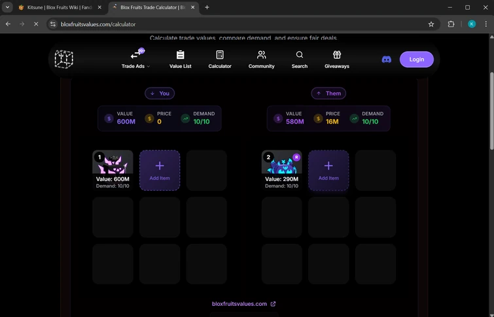The image size is (494, 317).
Task: Open the Giveaways gift icon
Action: pos(337,55)
